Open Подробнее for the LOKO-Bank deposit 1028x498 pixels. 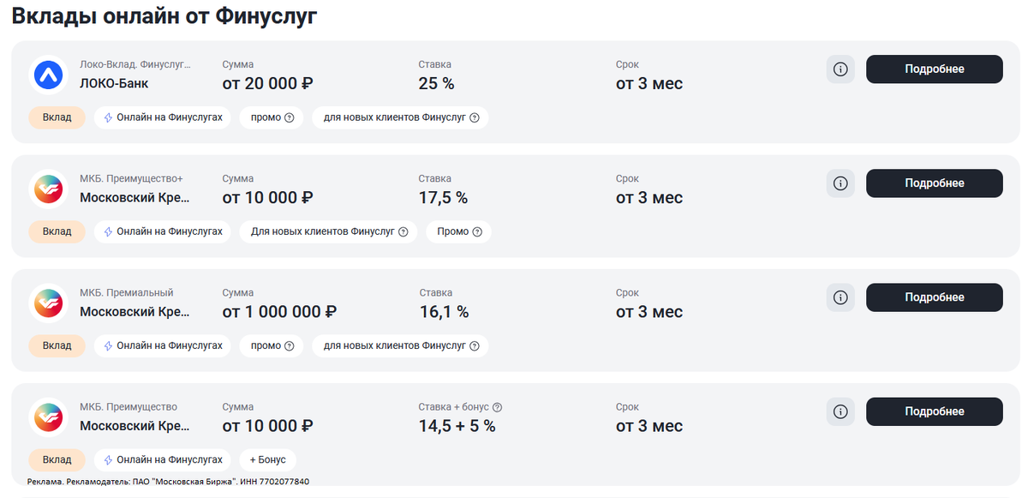click(x=934, y=69)
